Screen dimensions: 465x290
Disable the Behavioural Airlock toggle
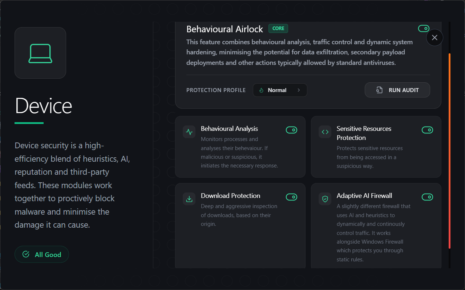tap(424, 29)
